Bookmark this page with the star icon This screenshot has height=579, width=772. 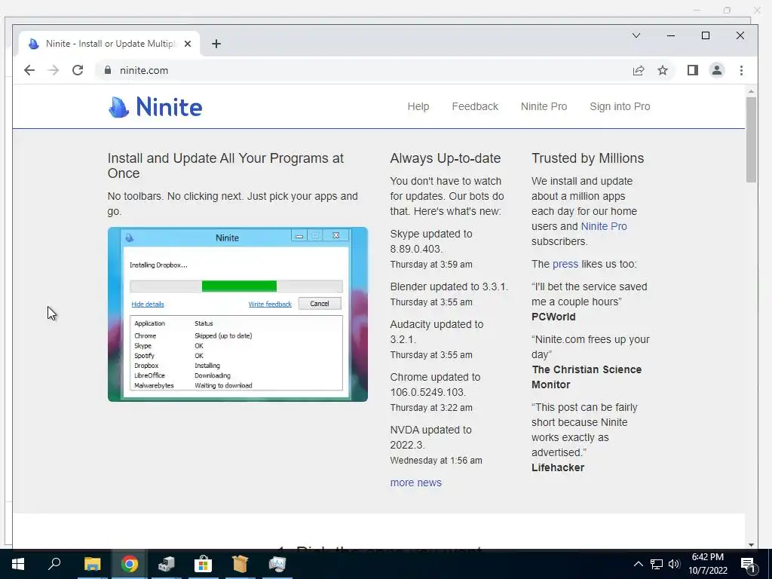[x=663, y=70]
